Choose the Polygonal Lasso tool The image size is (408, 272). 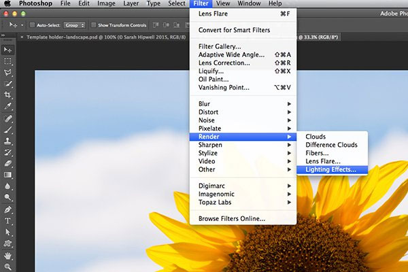(7, 72)
